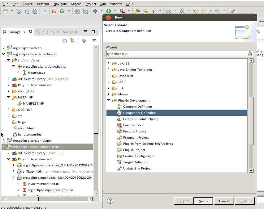This screenshot has height=209, width=264.
Task: Select the Plug-in Project wizard
Action: [134, 150]
